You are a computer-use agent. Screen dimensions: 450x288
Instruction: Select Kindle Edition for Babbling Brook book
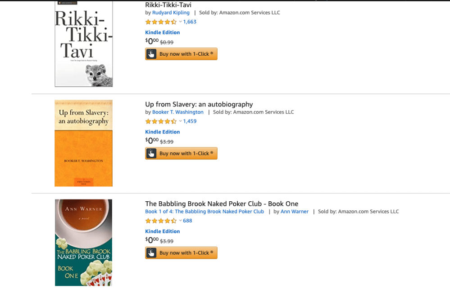(x=162, y=231)
